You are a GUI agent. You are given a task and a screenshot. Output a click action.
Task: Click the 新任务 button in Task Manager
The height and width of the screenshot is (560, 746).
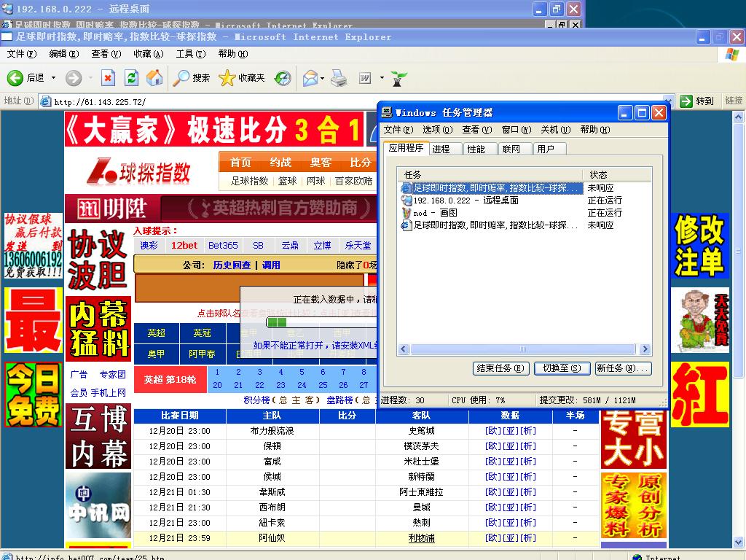tap(623, 368)
